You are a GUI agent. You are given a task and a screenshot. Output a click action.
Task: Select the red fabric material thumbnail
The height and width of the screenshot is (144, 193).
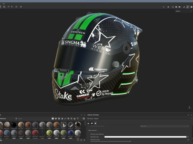(x=35, y=133)
